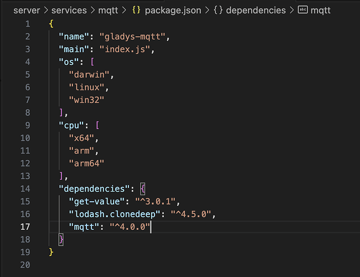Select line number 1 in the gutter

click(28, 24)
